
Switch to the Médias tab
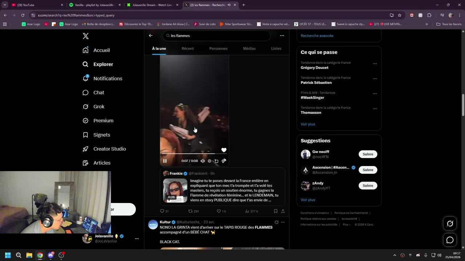(249, 49)
